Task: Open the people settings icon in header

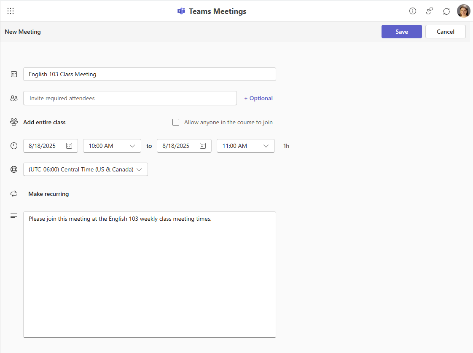Action: pyautogui.click(x=430, y=11)
